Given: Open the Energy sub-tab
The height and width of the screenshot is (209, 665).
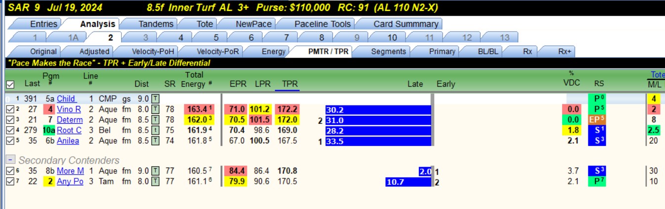Looking at the screenshot, I should [274, 51].
